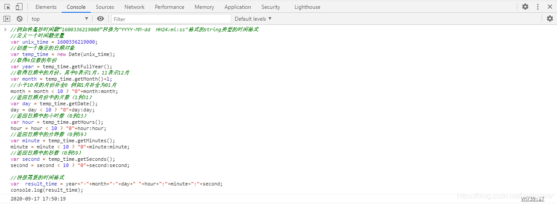557x204 pixels.
Task: Show the console sidebar
Action: [7, 19]
